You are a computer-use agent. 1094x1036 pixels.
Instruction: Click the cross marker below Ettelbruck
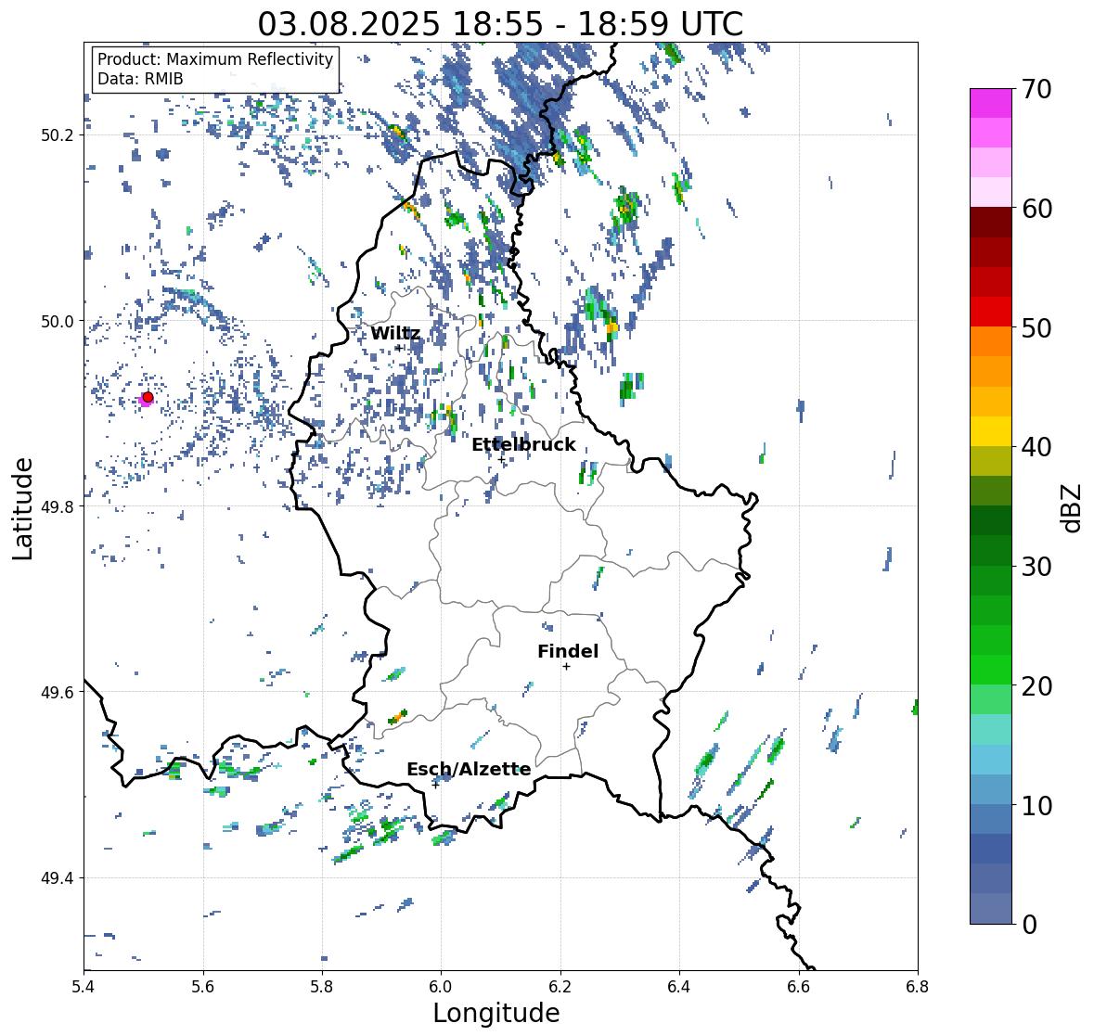click(501, 459)
